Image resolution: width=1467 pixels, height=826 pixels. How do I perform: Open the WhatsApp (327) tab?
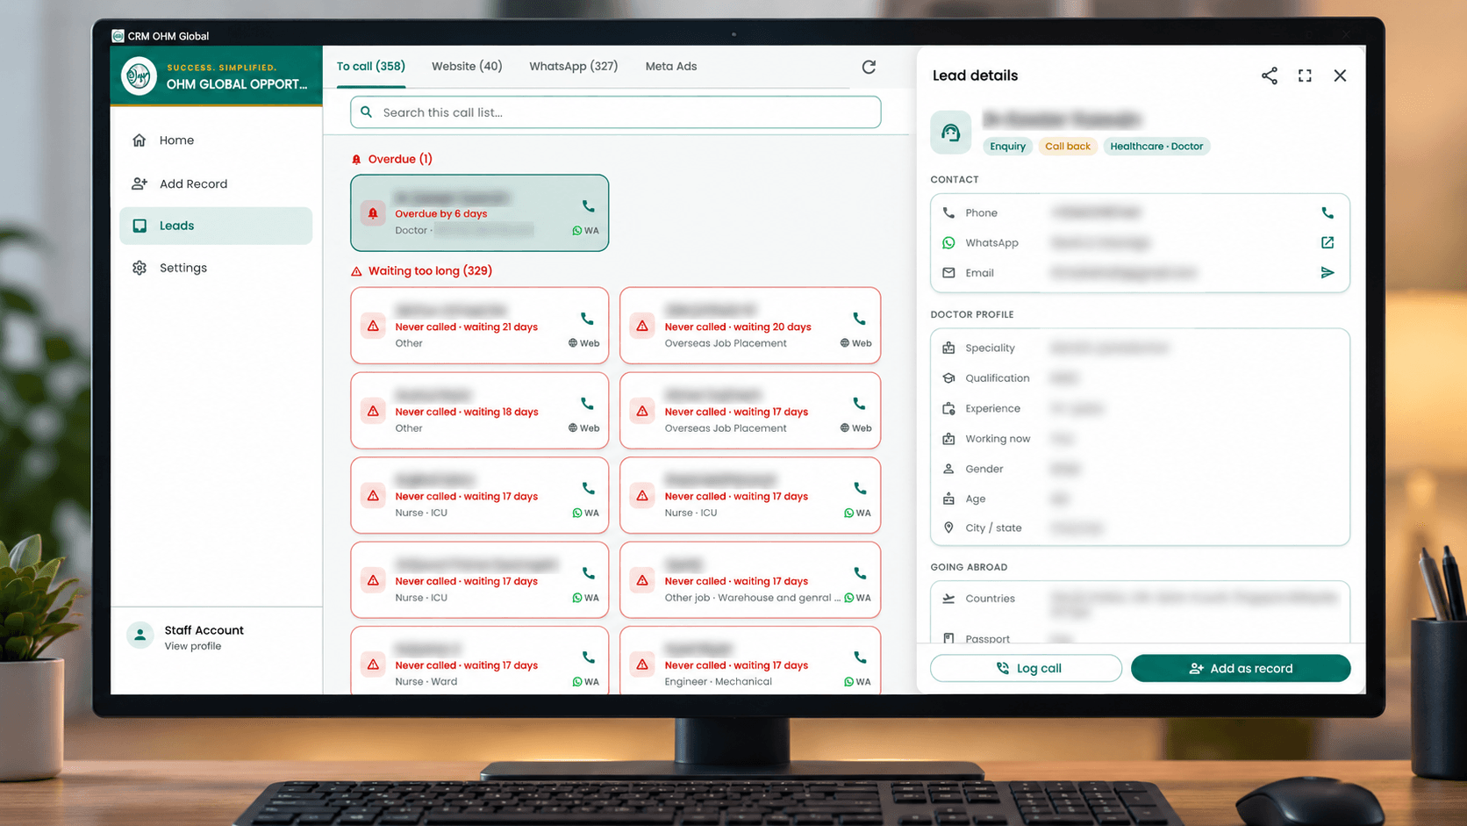coord(573,67)
